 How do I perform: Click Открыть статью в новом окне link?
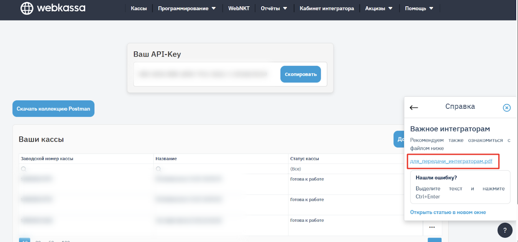448,212
